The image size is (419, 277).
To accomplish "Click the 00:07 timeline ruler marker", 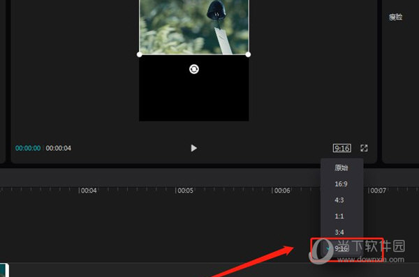I will pyautogui.click(x=378, y=190).
